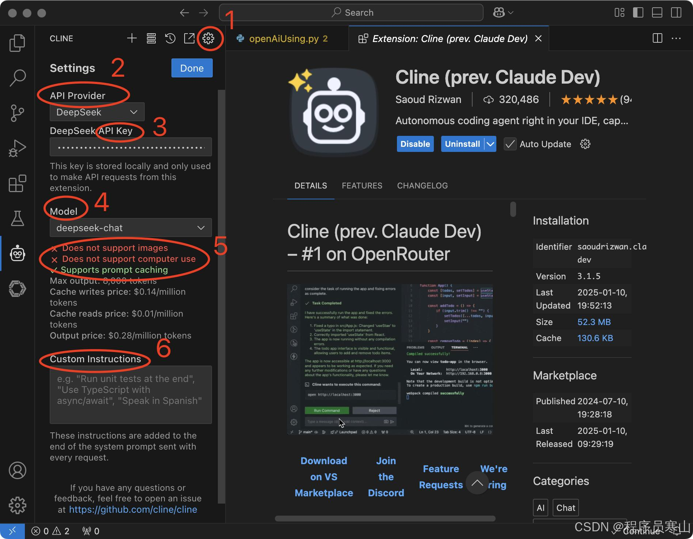Focus the Custom Instructions text area

tap(131, 395)
